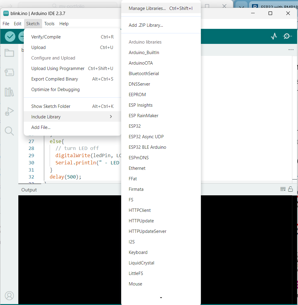Expand the Include Library submenu arrow
Viewport: 298px width, 305px height.
(x=111, y=117)
